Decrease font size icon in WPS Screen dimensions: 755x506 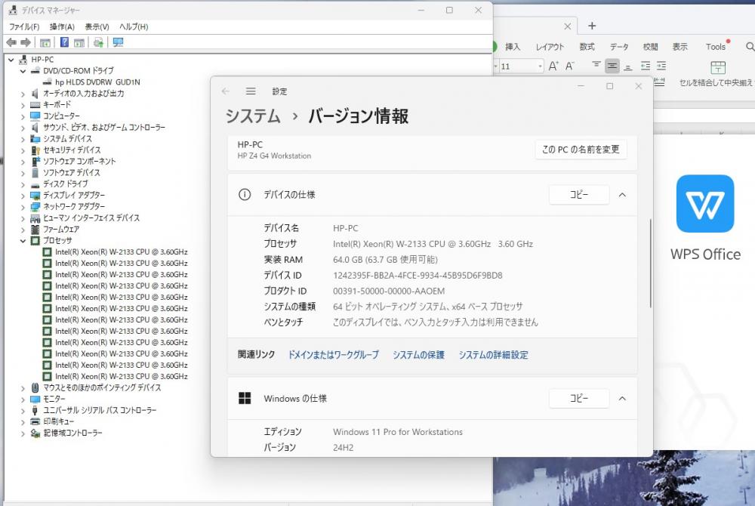point(569,66)
